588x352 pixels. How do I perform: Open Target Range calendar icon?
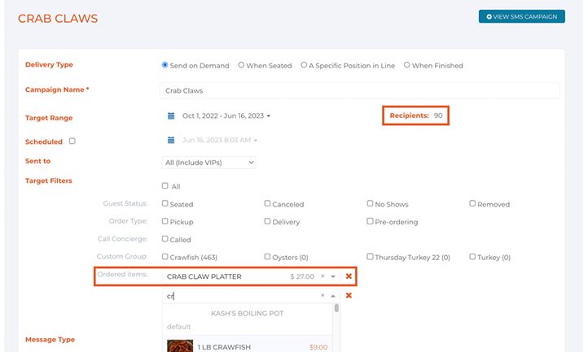[x=171, y=115]
